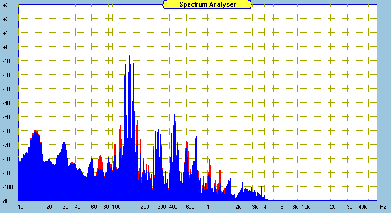Click the 10k label on frequency axis
The height and width of the screenshot is (213, 391).
coord(305,206)
